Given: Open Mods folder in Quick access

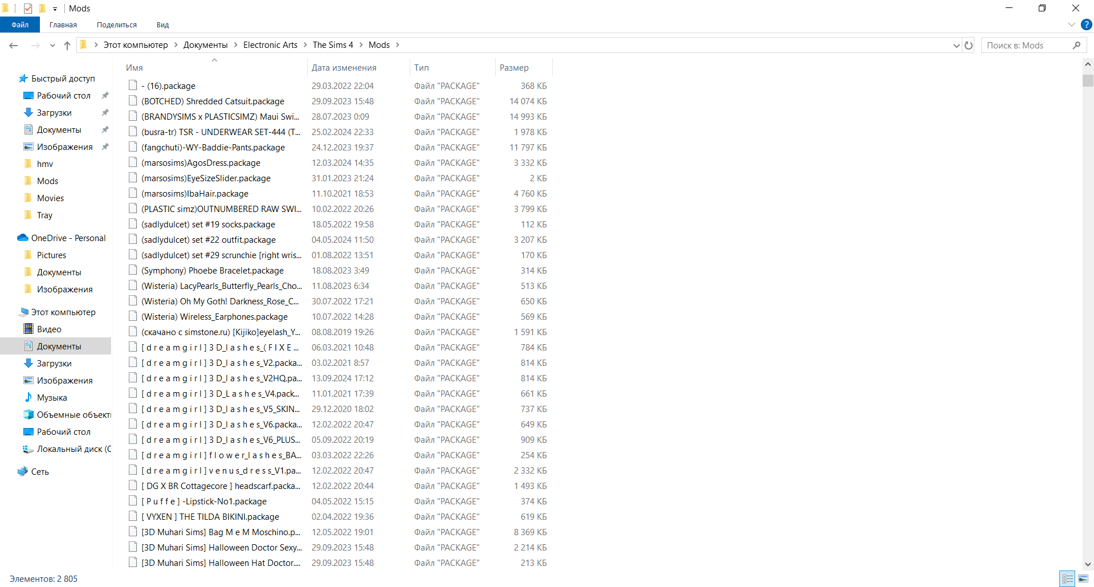Looking at the screenshot, I should point(41,181).
